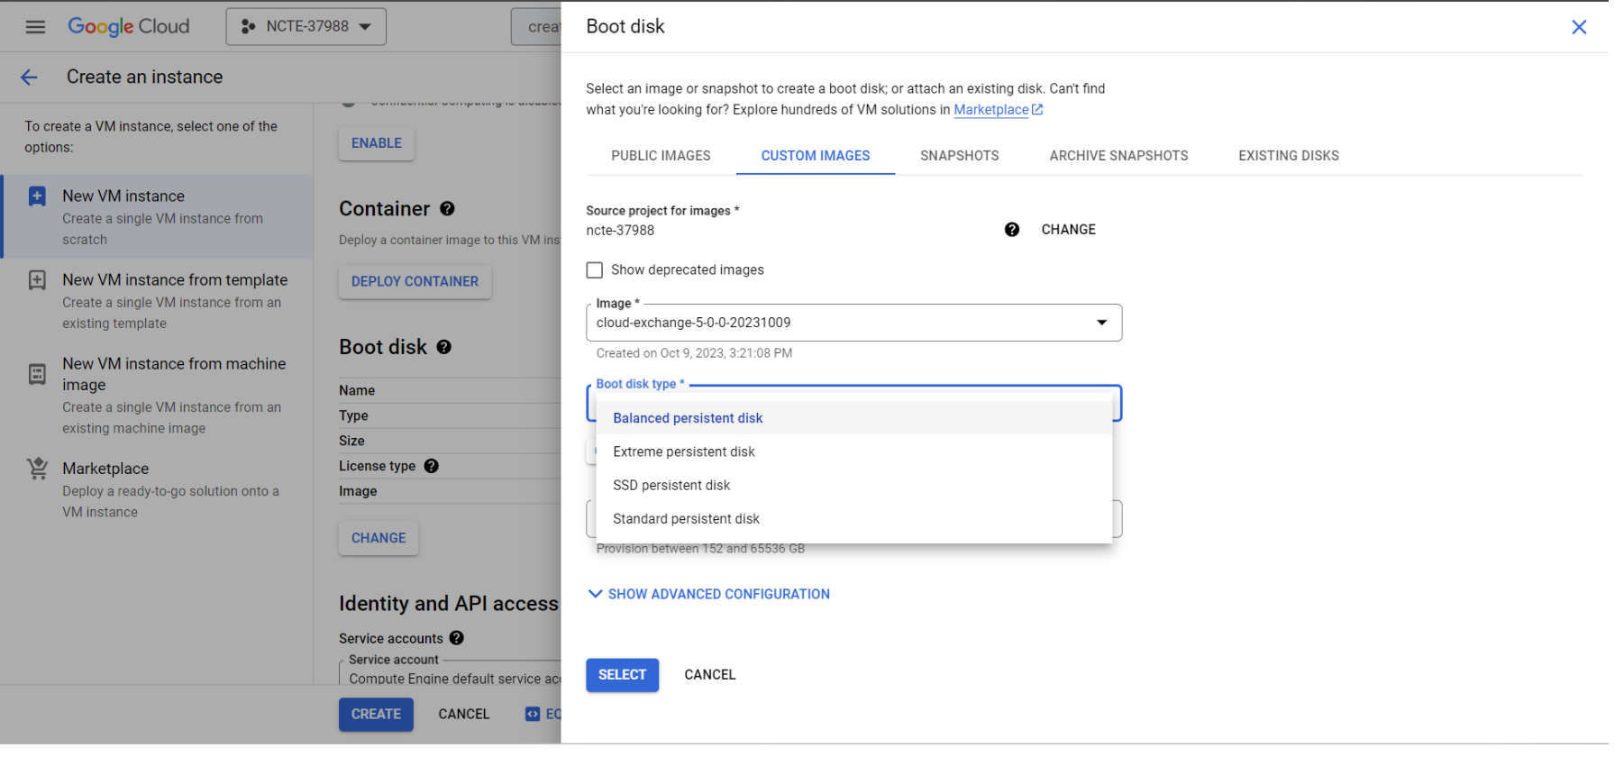Choose Standard persistent disk option

pos(853,519)
